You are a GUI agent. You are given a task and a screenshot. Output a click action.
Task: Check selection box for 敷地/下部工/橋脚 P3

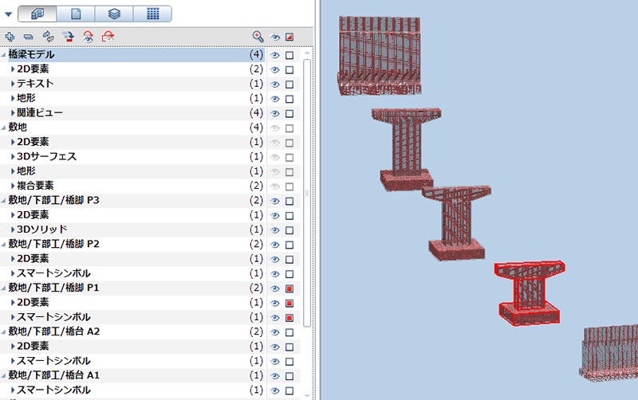click(x=289, y=202)
